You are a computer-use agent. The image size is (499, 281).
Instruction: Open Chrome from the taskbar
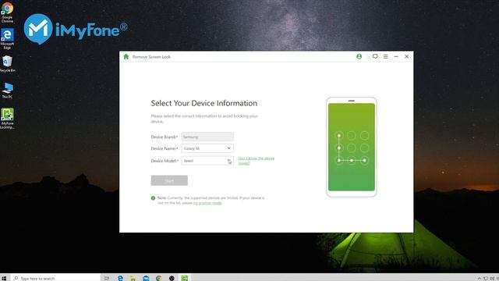coord(159,278)
